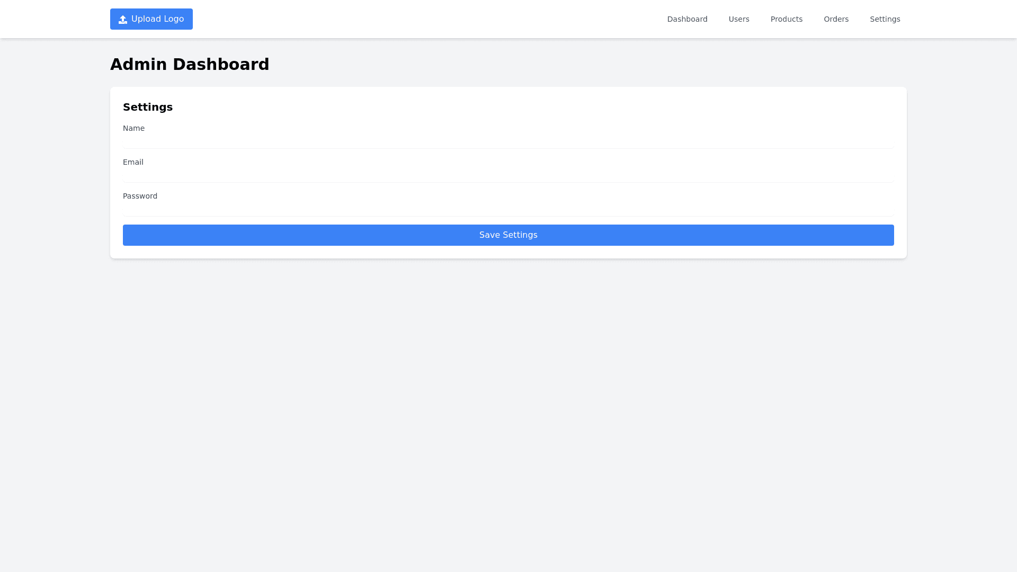Click the word Save on blue button
This screenshot has width=1017, height=572.
click(489, 235)
